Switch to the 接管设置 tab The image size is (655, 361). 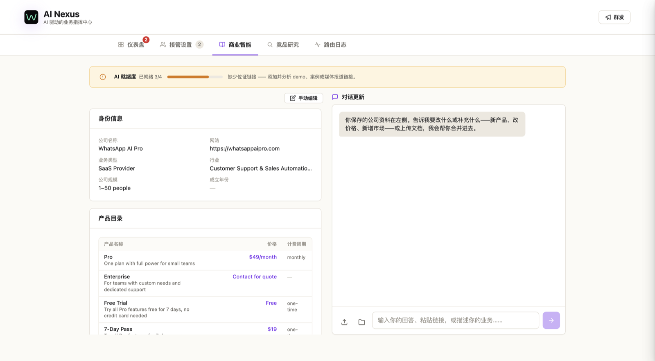pos(181,45)
